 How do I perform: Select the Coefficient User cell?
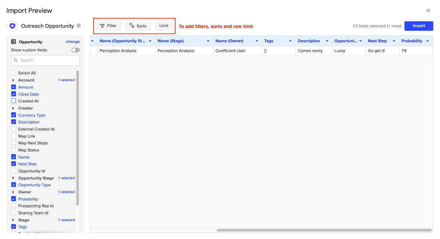(237, 51)
